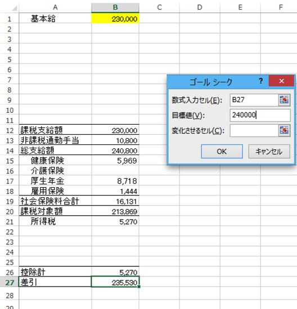Select the yellow cell B1 with 230,000
The height and width of the screenshot is (309, 297).
tap(115, 19)
